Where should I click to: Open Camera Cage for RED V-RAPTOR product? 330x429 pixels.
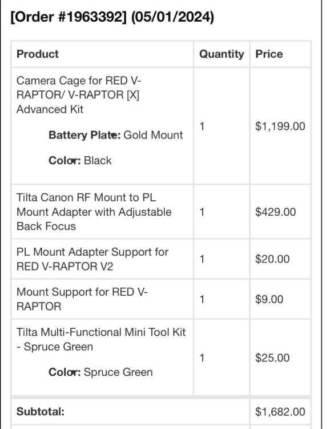pos(79,94)
